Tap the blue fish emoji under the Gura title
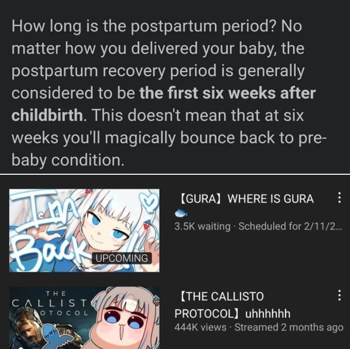Screen dimensions: 350x349 (181, 213)
